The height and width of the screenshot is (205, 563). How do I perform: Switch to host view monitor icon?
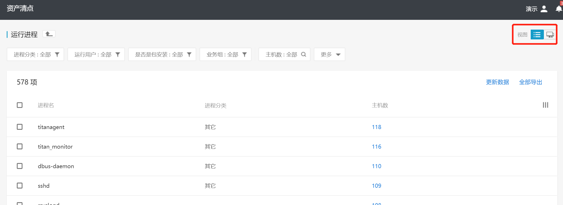coord(550,35)
